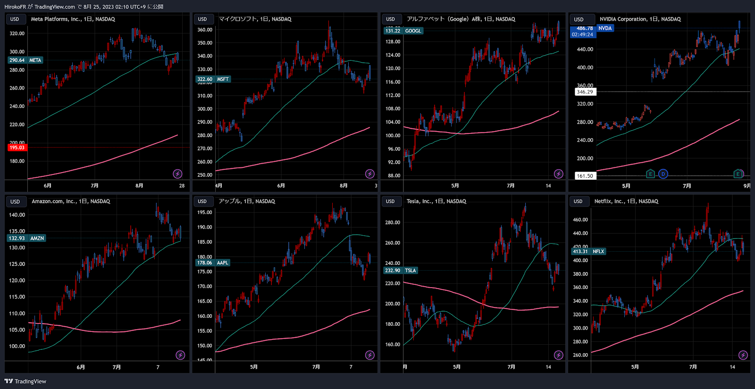
Task: Click the 280.00 level on Tesla price axis
Action: pos(393,223)
